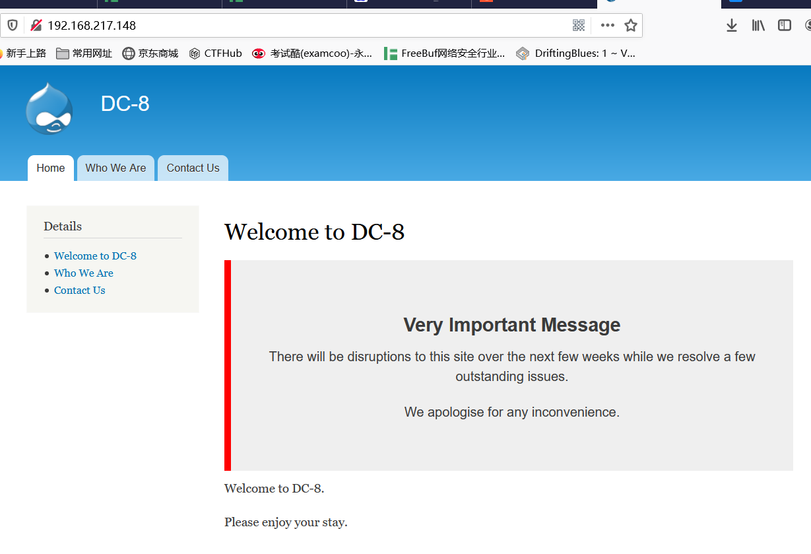This screenshot has width=811, height=554.
Task: Switch to the Home tab
Action: point(51,168)
